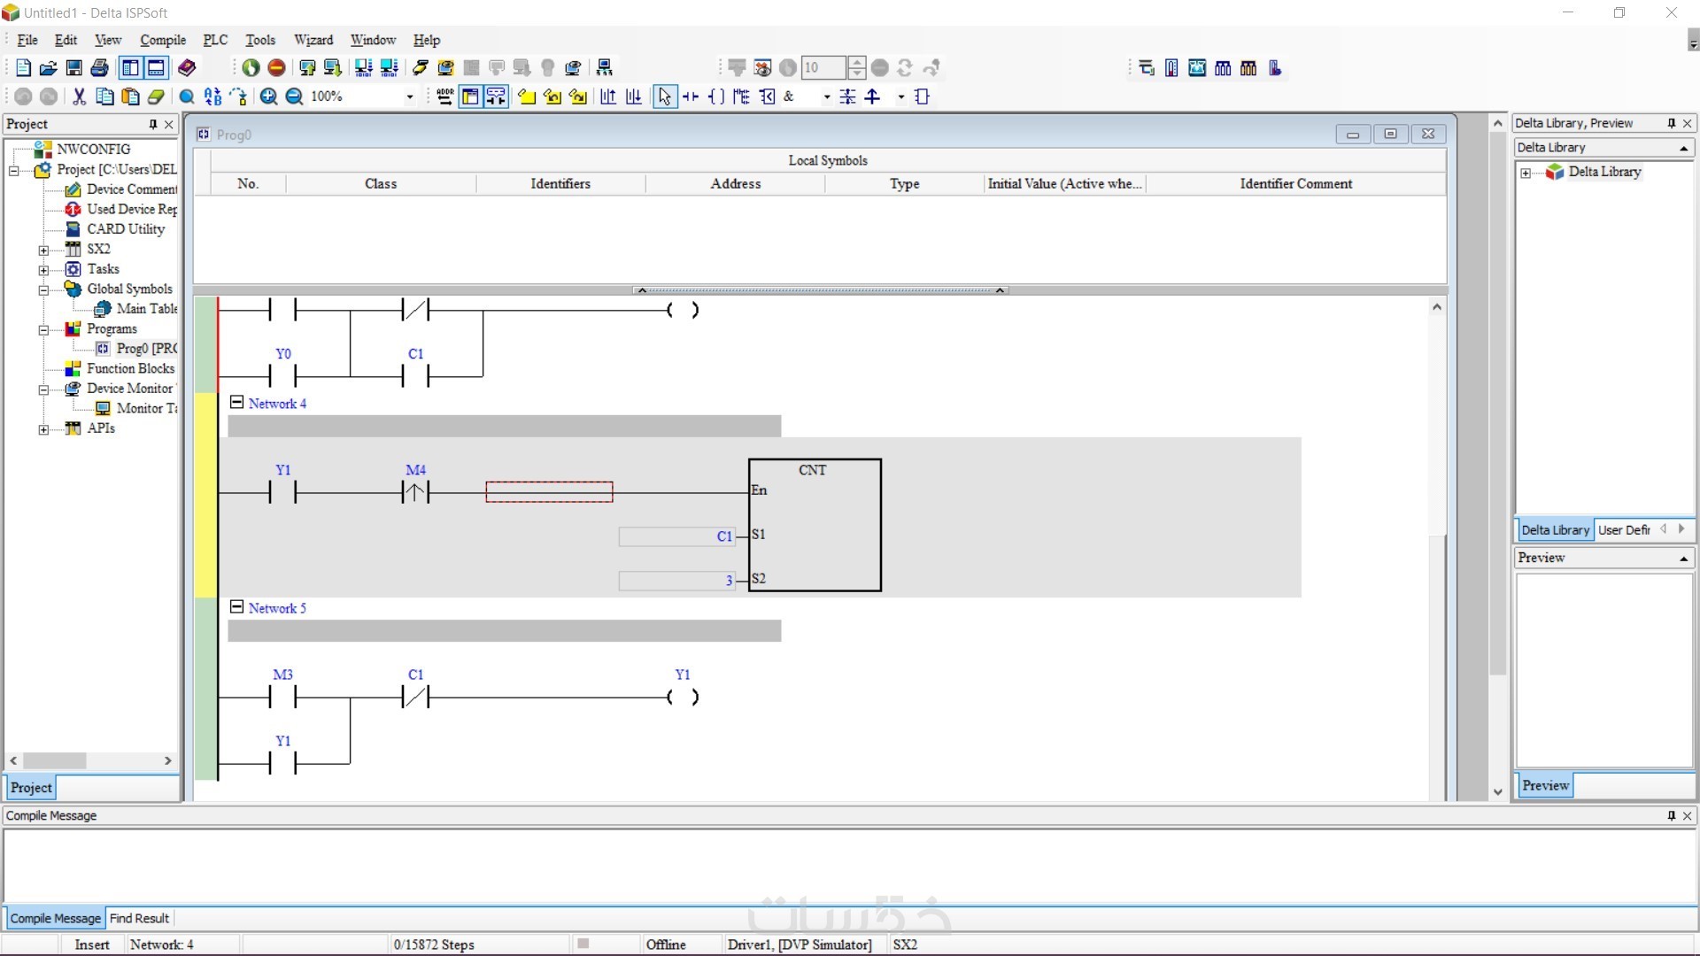The width and height of the screenshot is (1700, 956).
Task: Click the Print icon in toolbar
Action: click(x=100, y=68)
